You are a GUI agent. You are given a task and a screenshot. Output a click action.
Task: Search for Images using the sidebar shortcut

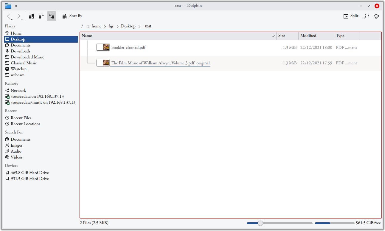point(16,145)
